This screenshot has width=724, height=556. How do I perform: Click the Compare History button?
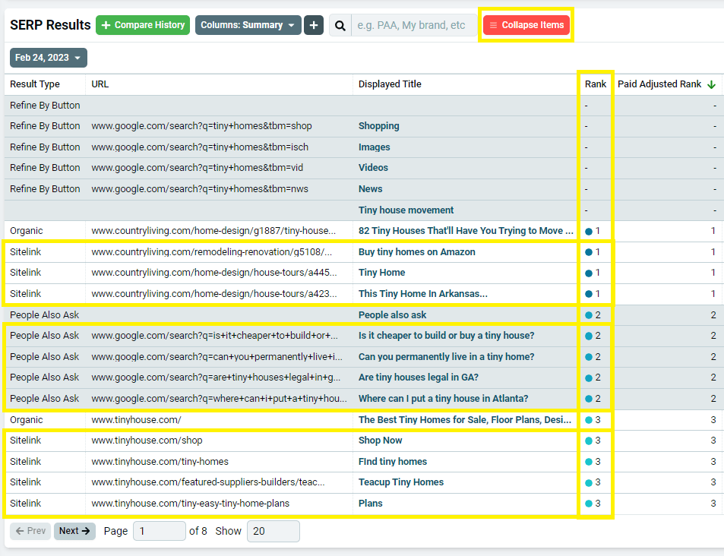click(x=143, y=25)
